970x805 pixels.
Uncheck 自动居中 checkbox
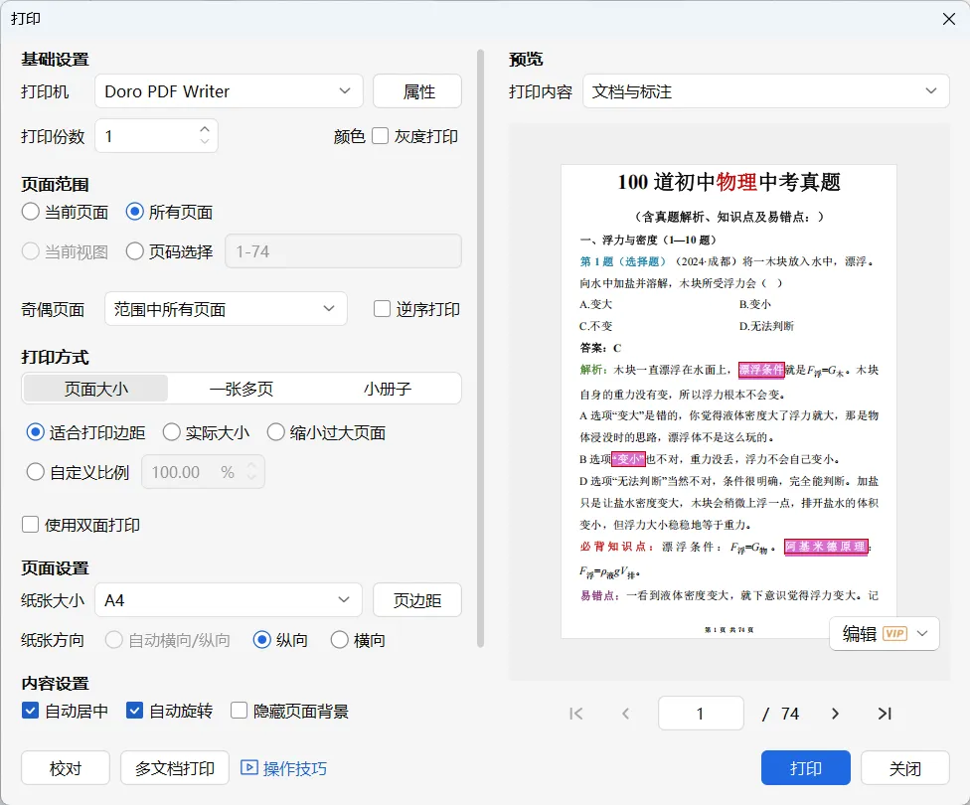coord(30,711)
